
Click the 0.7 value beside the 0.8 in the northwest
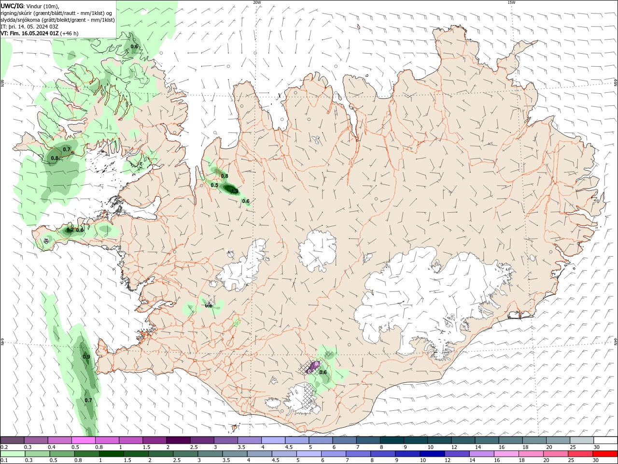67,149
